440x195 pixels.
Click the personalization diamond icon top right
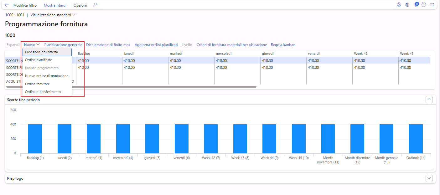click(399, 5)
